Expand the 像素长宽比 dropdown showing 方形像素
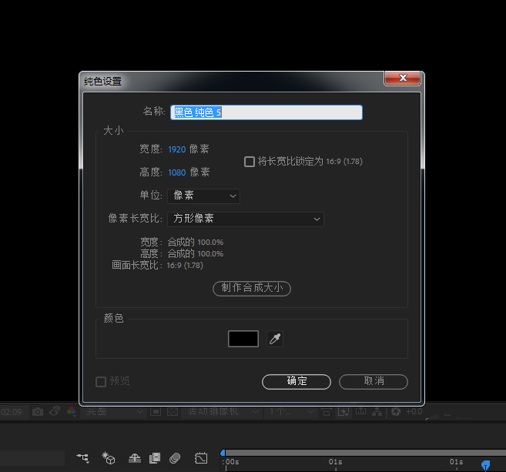 246,219
